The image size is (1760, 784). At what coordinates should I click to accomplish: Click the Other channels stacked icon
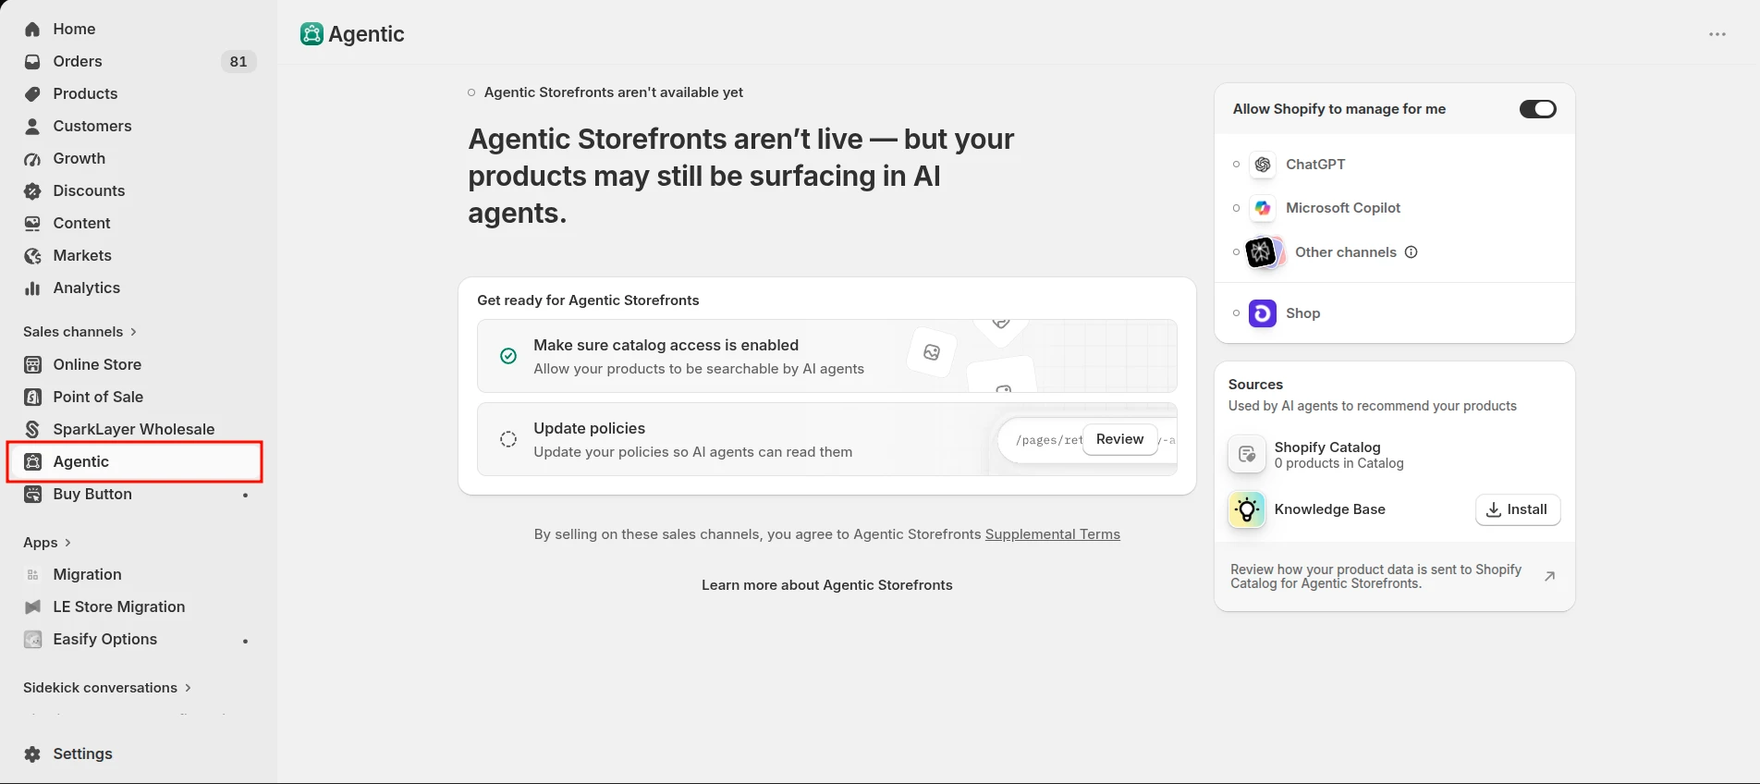click(1265, 252)
